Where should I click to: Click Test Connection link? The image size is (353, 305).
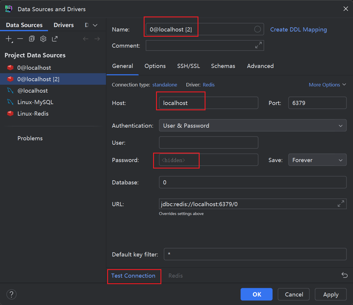pos(133,276)
